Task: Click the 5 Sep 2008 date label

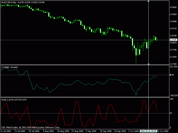Action: [x=91, y=131]
